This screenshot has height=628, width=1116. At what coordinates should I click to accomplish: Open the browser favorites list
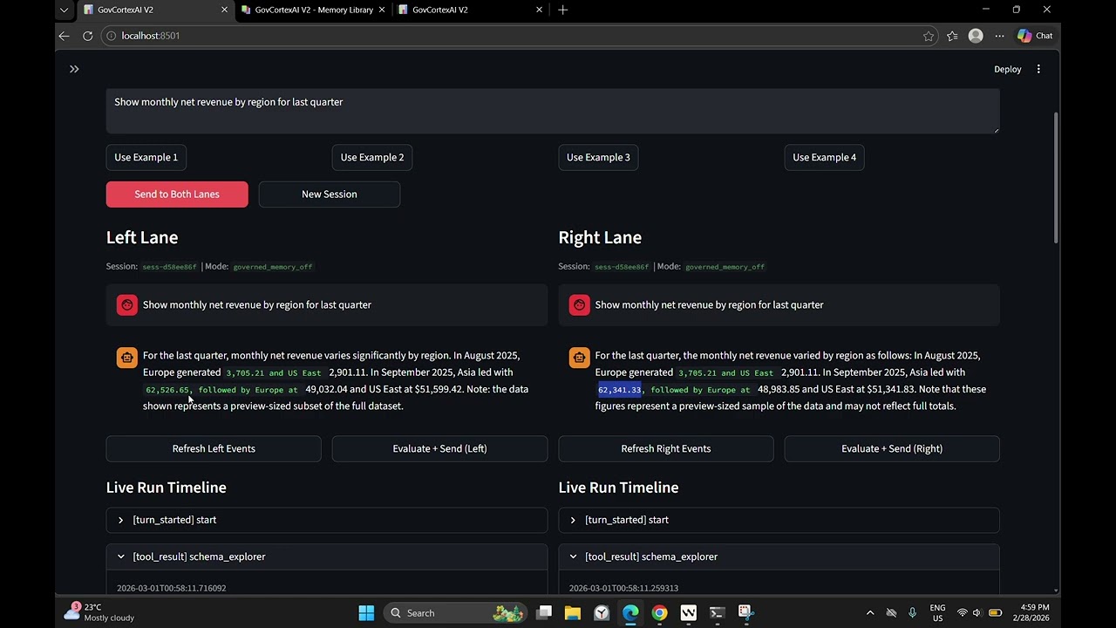(x=952, y=36)
